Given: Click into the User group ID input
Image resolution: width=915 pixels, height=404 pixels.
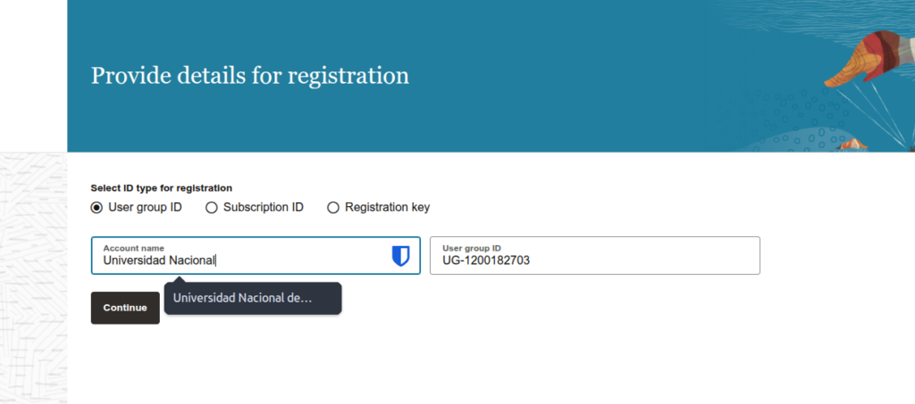Looking at the screenshot, I should coord(625,260).
